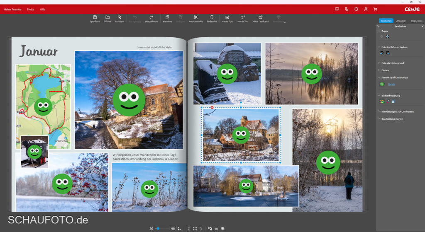The width and height of the screenshot is (425, 232).
Task: Click the zoom slider handle
Action: click(x=158, y=228)
